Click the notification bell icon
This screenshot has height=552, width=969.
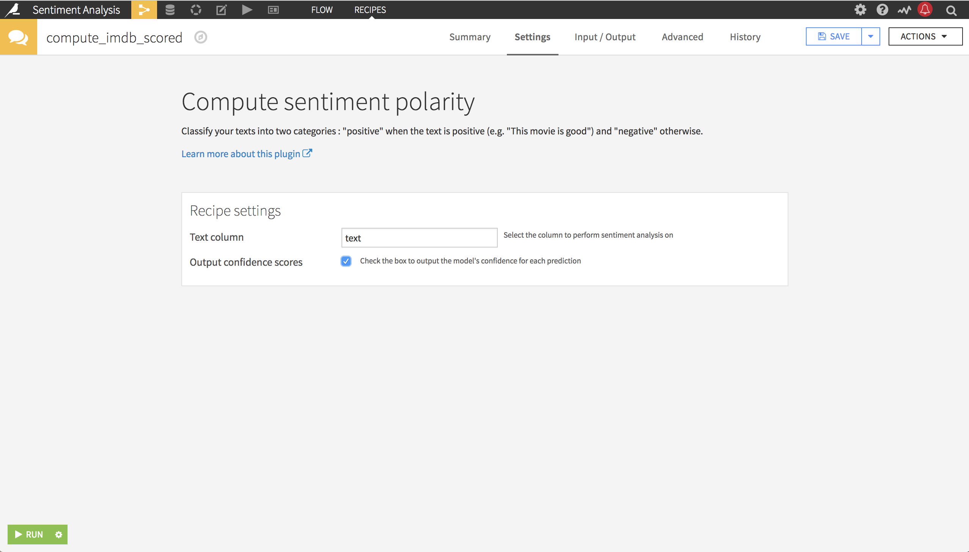click(x=927, y=9)
